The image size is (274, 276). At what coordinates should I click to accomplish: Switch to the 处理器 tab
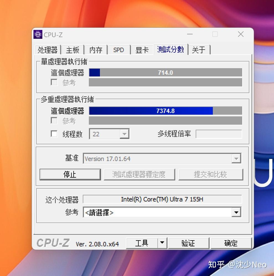(x=48, y=50)
